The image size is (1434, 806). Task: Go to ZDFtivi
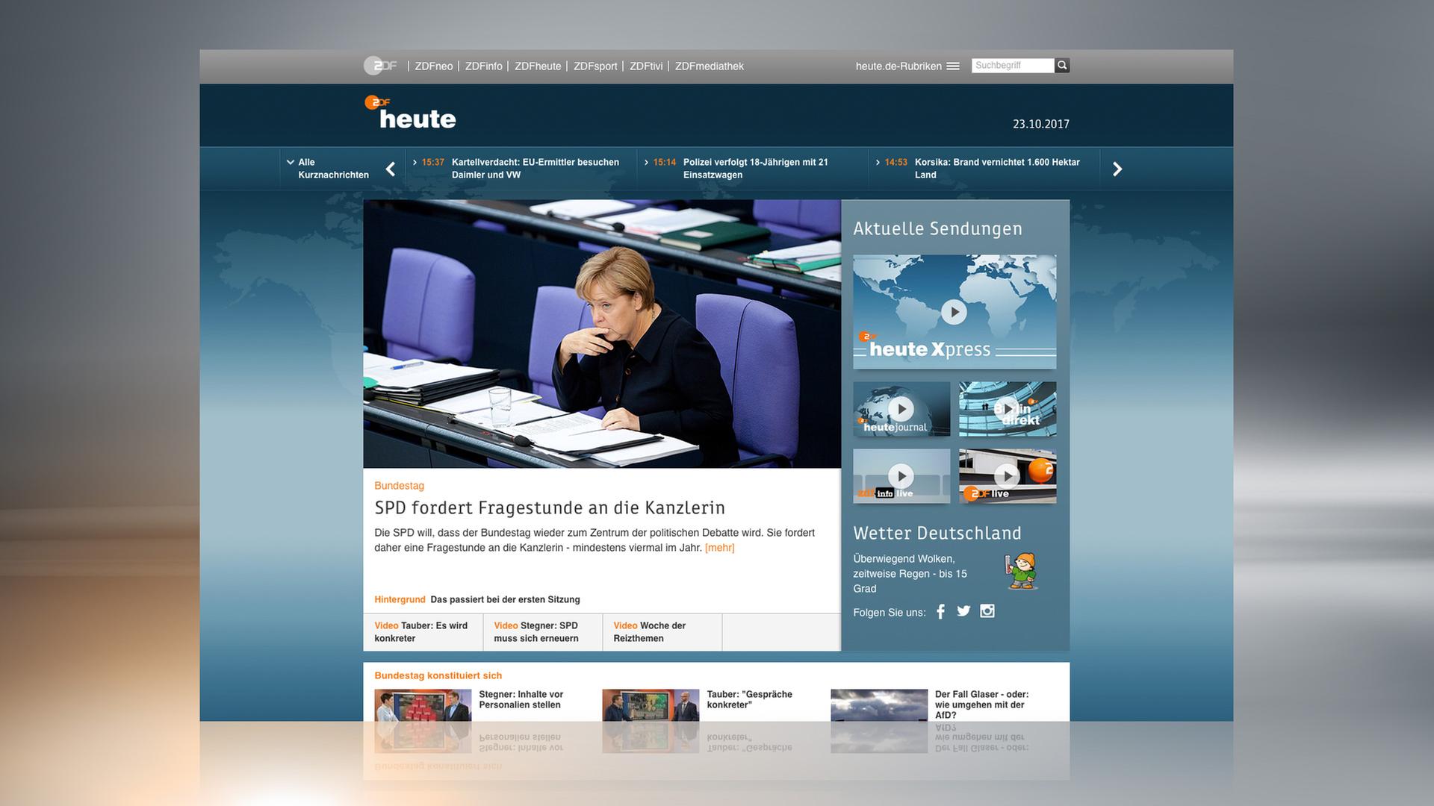pos(646,66)
